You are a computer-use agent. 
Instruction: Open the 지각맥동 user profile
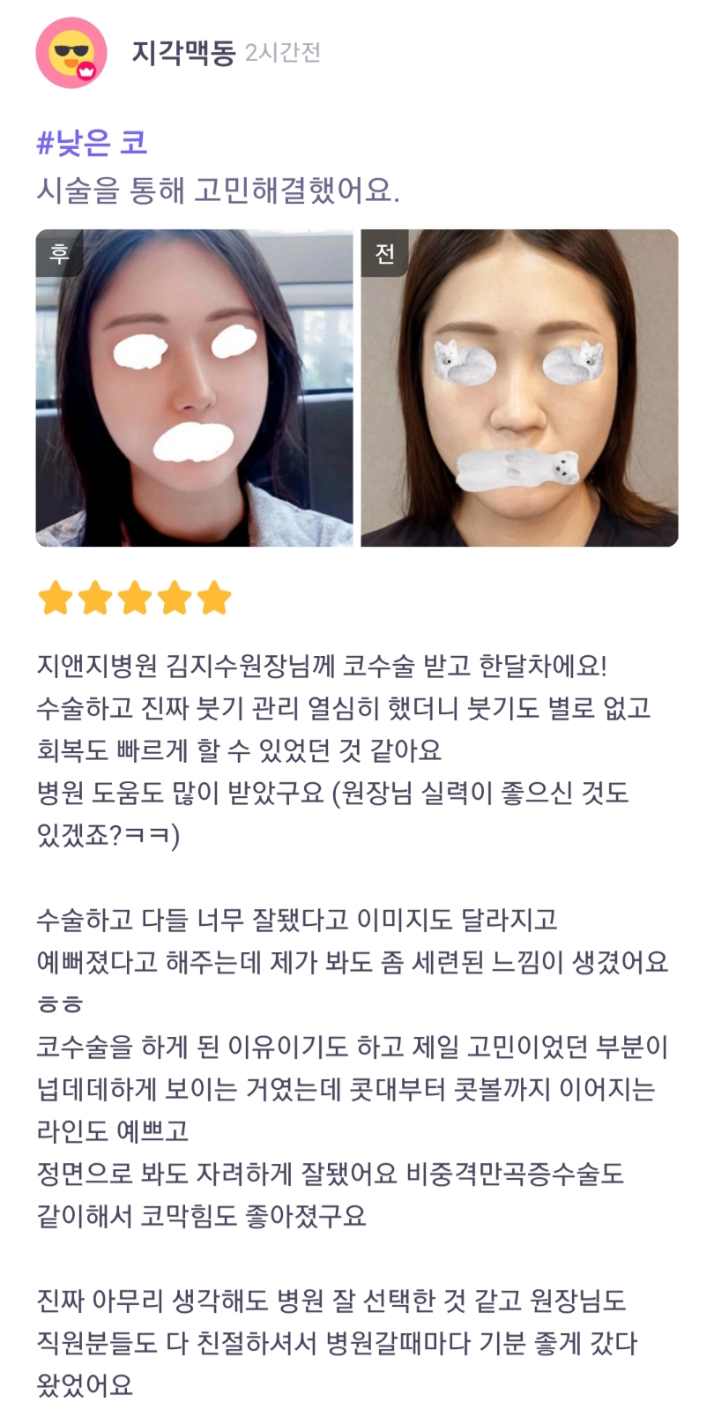[x=183, y=53]
